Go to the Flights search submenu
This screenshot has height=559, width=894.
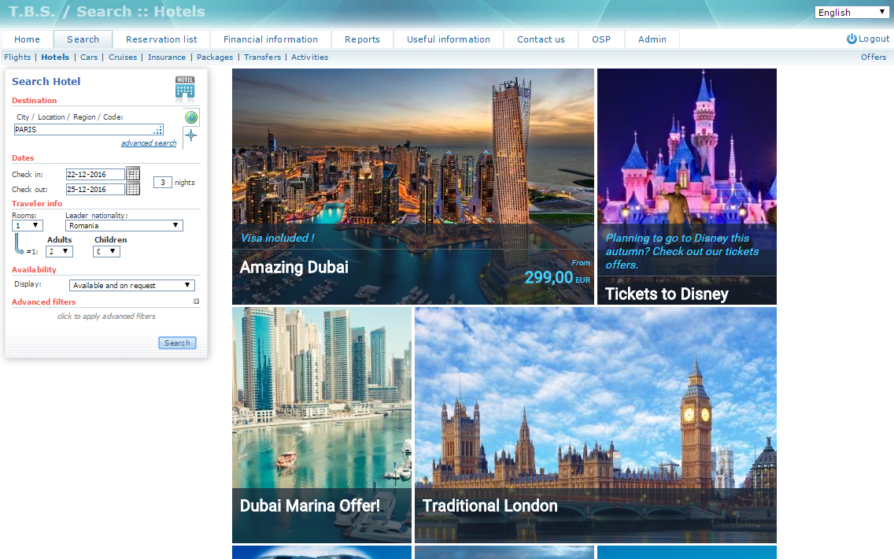tap(17, 57)
